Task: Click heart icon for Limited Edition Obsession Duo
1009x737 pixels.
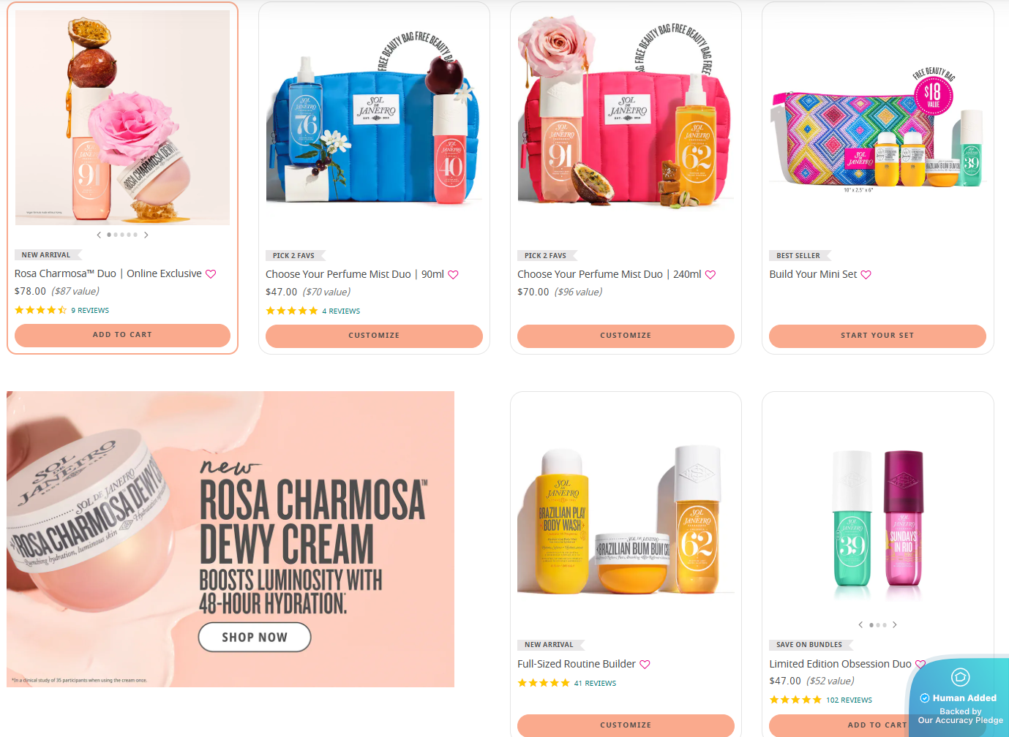Action: (920, 665)
